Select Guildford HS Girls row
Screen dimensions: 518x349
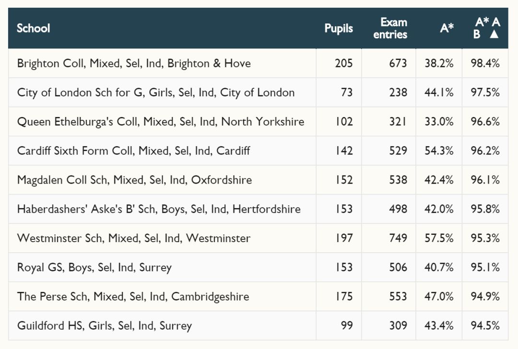(x=104, y=326)
